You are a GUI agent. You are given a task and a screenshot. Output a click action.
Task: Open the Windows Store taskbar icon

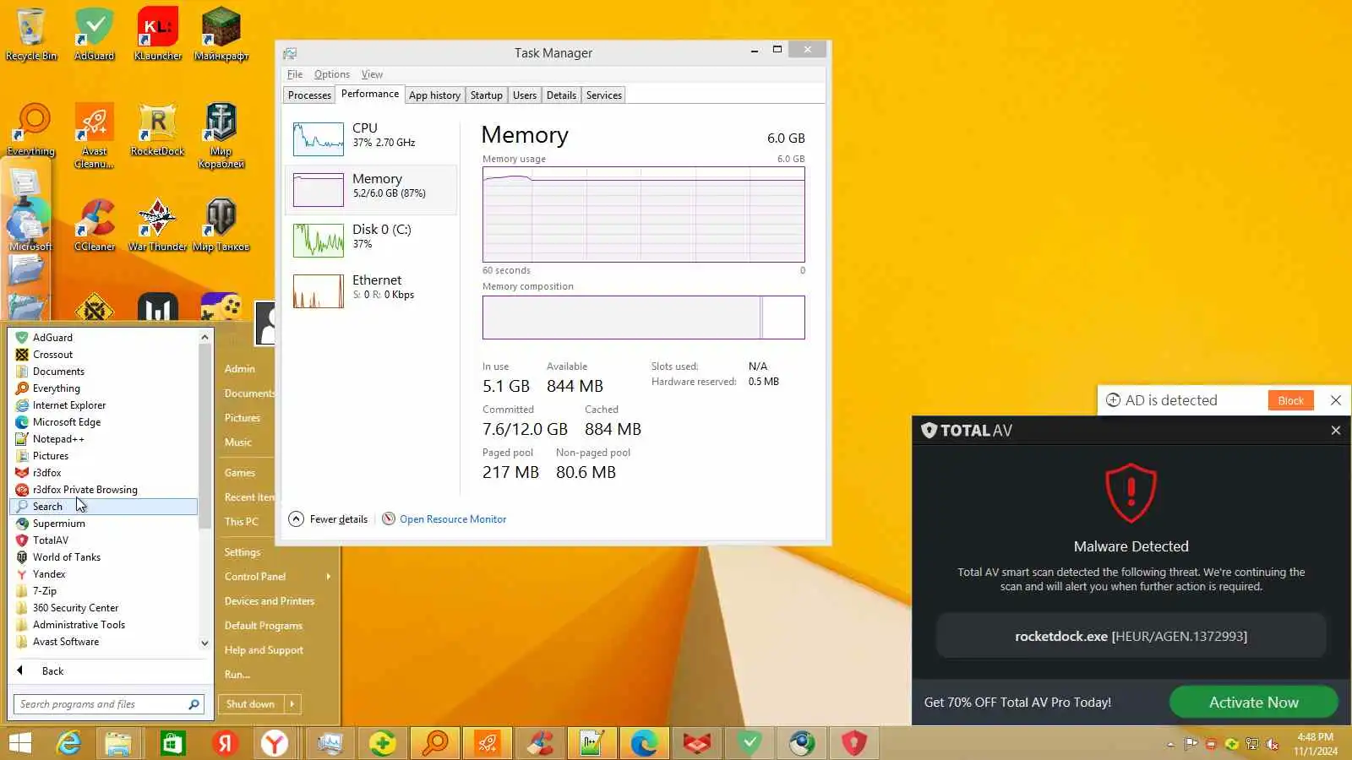click(172, 743)
